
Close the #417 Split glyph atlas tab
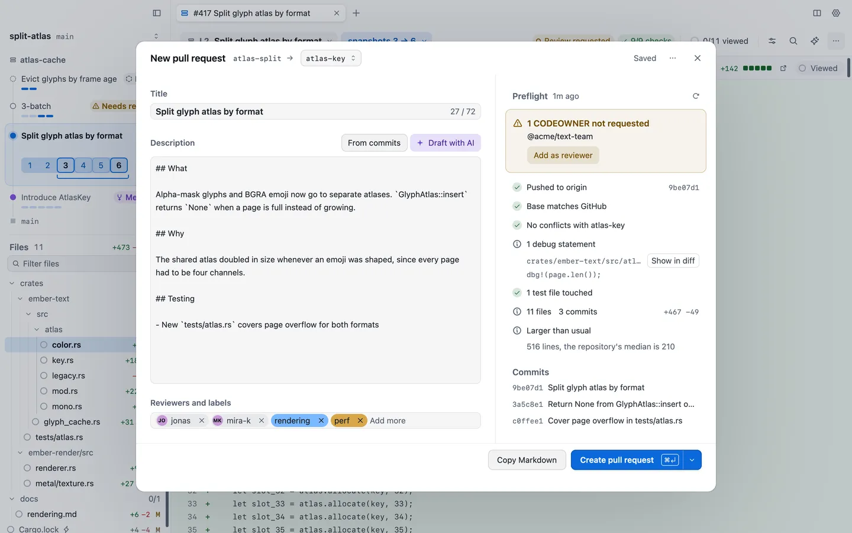point(337,13)
